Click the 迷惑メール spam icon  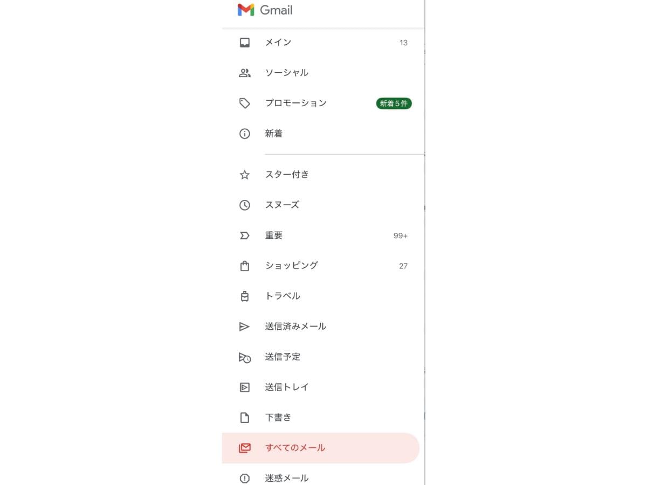tap(245, 478)
